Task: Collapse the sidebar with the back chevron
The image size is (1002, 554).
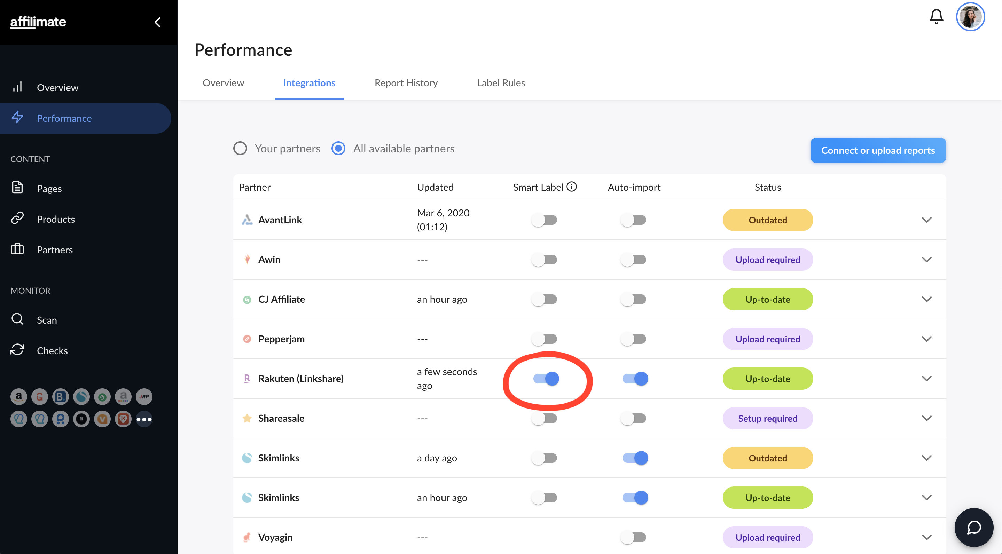Action: (157, 22)
